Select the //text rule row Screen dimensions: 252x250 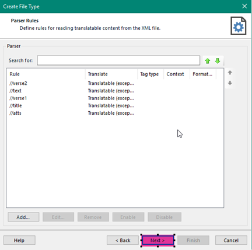click(x=115, y=91)
